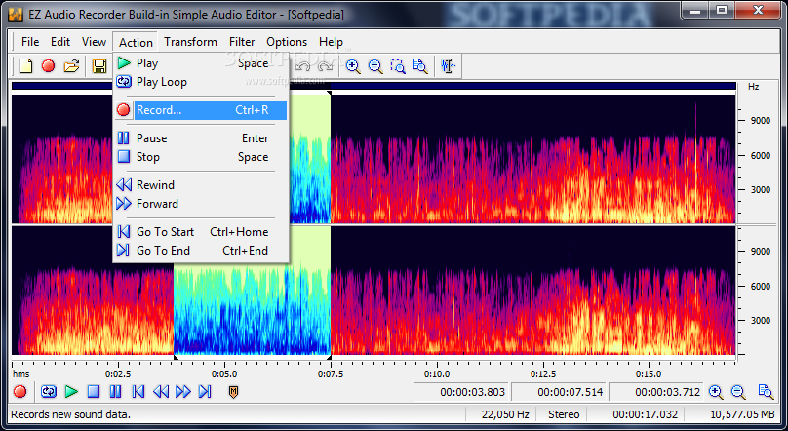This screenshot has width=788, height=431.
Task: Click the 9000 Hz label of the upper channel
Action: point(761,121)
